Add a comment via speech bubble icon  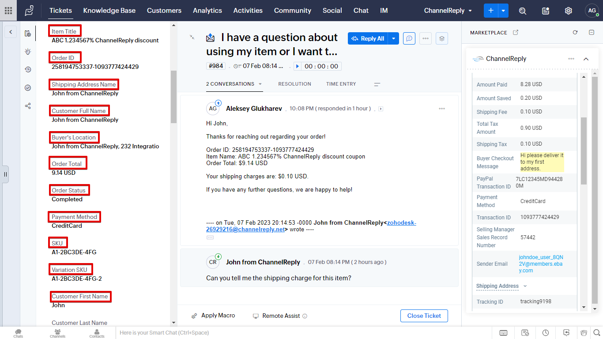pos(409,38)
